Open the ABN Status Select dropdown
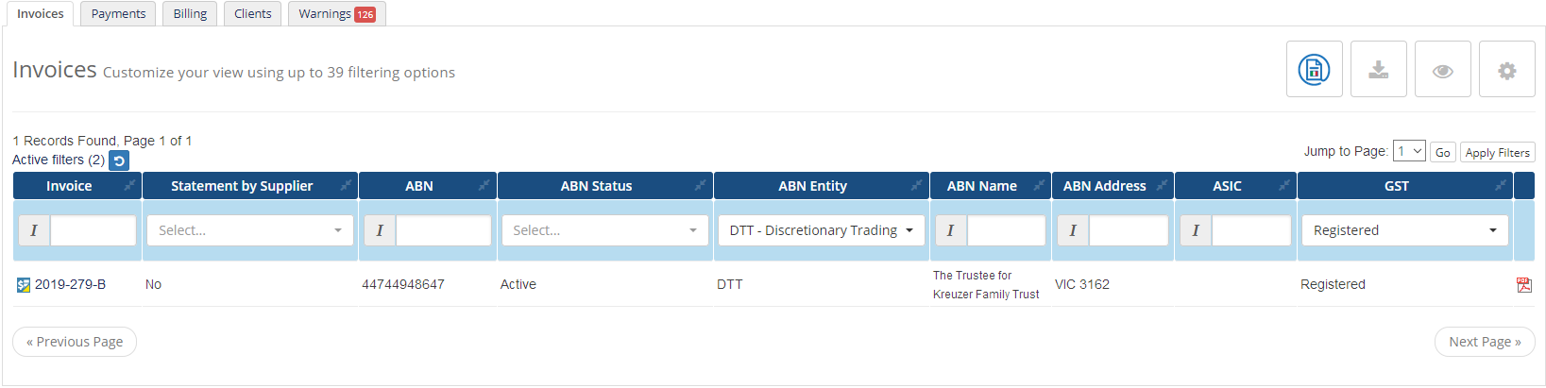 604,230
